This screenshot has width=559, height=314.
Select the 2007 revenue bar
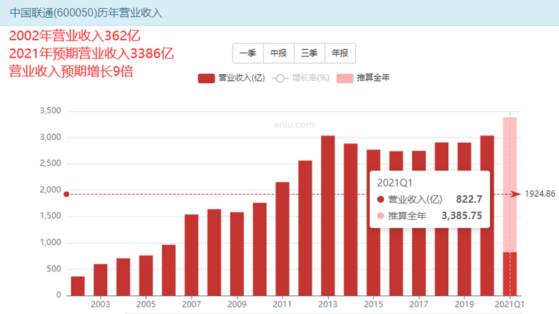pos(191,256)
